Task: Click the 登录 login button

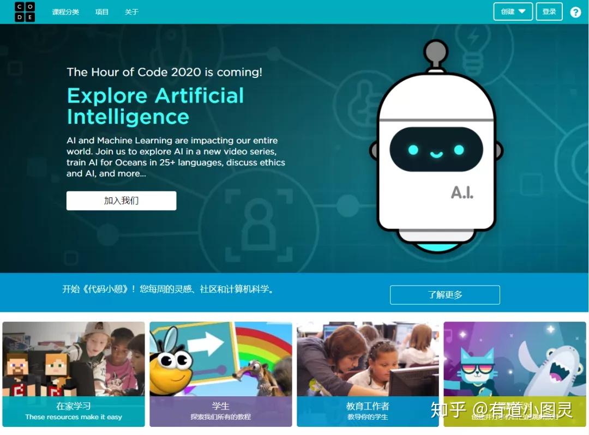Action: tap(549, 11)
